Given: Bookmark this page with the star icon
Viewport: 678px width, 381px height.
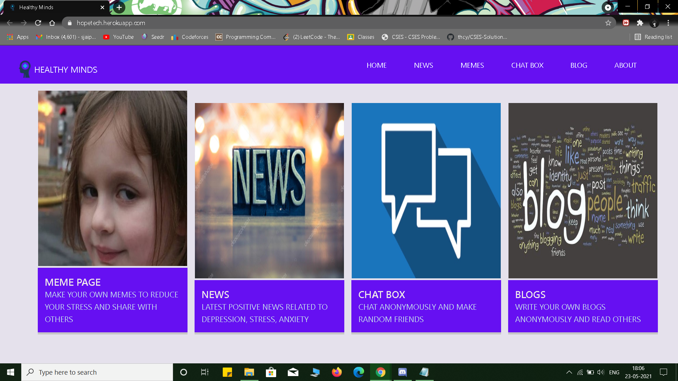Looking at the screenshot, I should [608, 23].
